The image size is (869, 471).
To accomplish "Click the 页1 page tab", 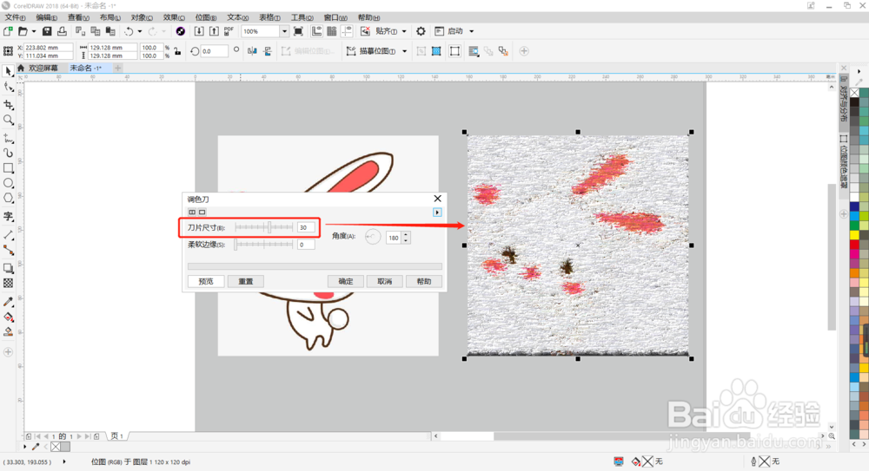I will pyautogui.click(x=117, y=436).
